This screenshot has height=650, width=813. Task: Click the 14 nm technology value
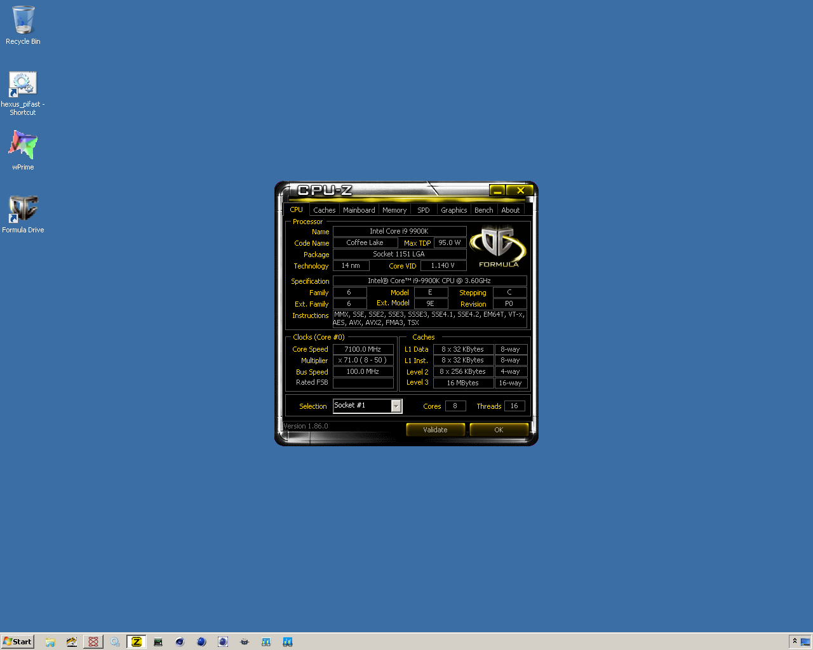tap(351, 265)
